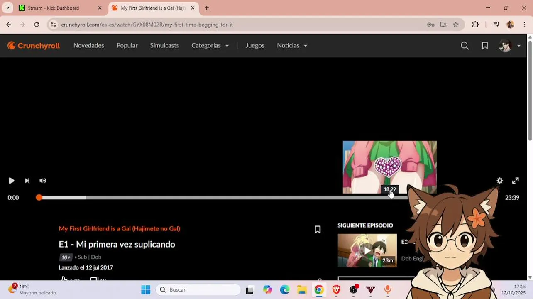This screenshot has height=299, width=533.
Task: Launch Copilot from the taskbar
Action: [267, 290]
